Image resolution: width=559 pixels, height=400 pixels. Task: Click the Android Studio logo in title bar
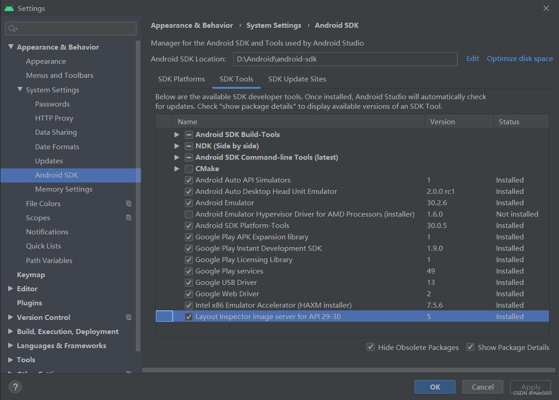tap(9, 8)
